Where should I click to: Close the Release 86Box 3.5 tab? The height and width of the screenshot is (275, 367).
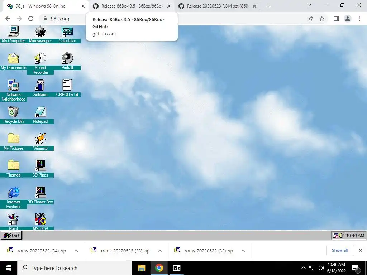(x=169, y=6)
